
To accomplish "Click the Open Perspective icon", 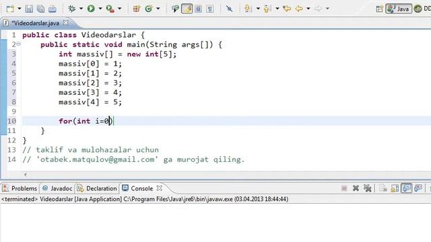I will 379,9.
